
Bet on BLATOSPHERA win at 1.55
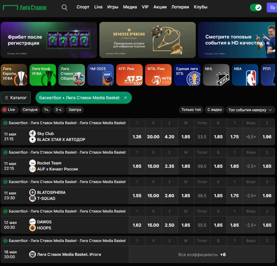coord(137,196)
